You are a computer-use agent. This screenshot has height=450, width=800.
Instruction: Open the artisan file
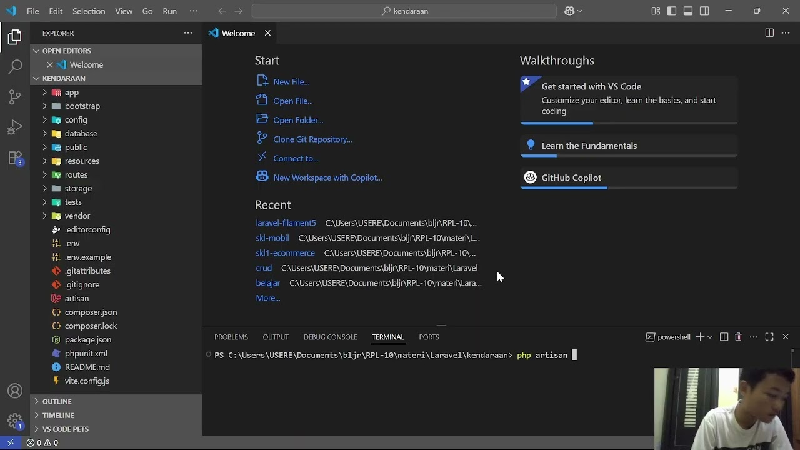116,298
